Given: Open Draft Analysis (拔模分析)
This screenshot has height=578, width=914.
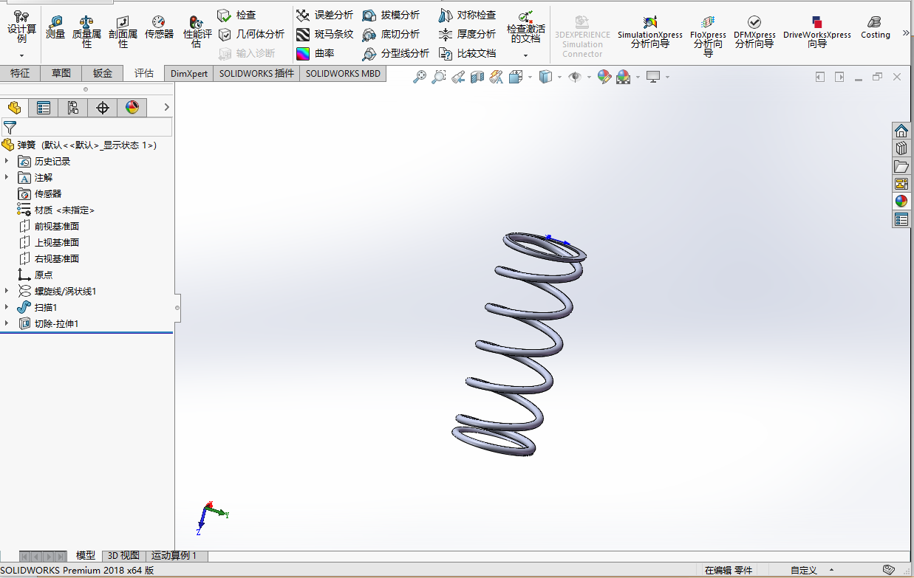Looking at the screenshot, I should (x=391, y=15).
